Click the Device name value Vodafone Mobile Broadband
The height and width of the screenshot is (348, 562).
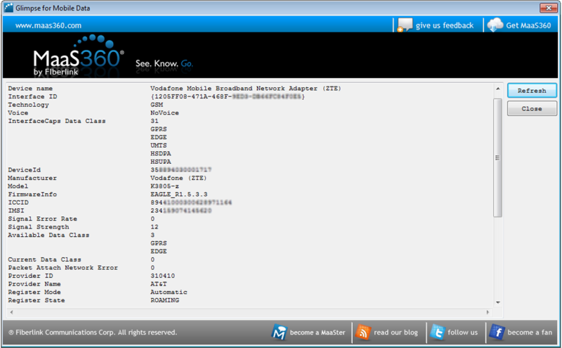(x=245, y=89)
